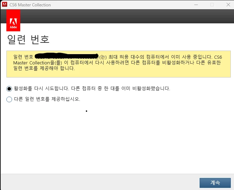Click the 계속 (Continue) button

tap(215, 183)
